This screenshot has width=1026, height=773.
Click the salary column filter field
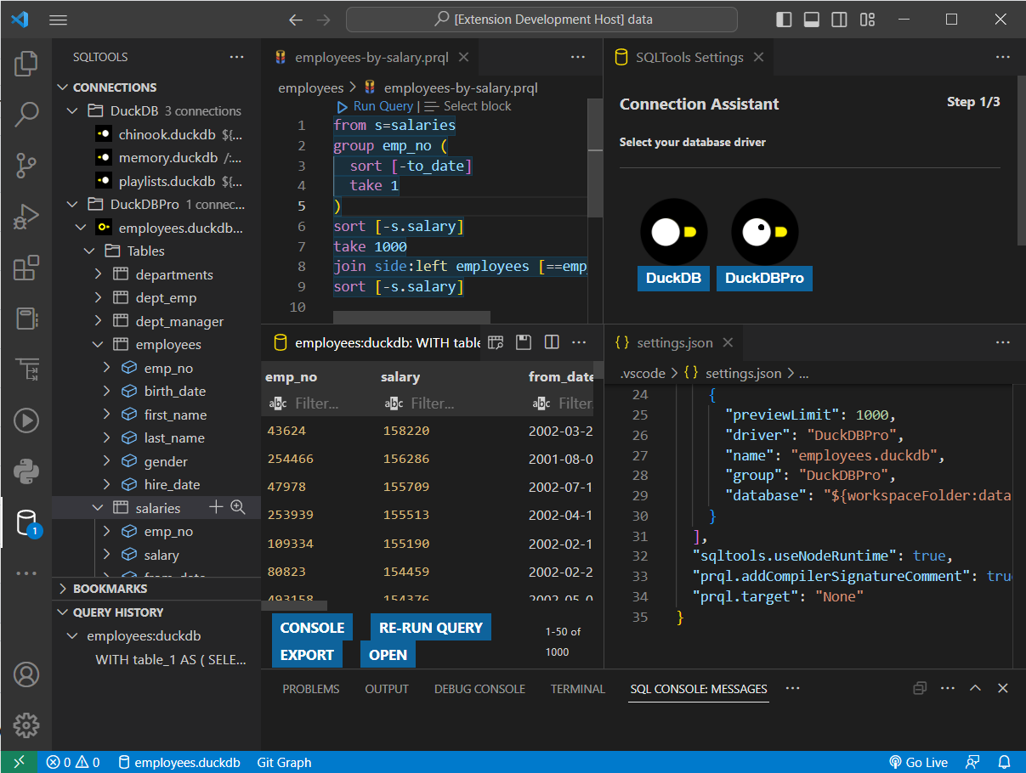coord(432,403)
